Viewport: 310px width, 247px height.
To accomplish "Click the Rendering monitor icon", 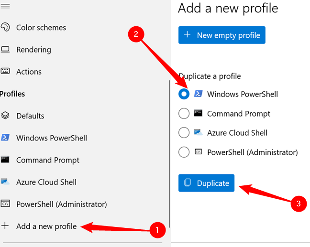I will 5,50.
